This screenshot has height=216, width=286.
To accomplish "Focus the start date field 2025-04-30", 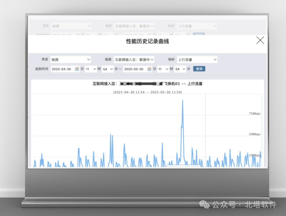I will 63,69.
